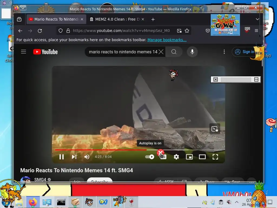
Task: Close the MEMZ 4.0 Clean tab
Action: (143, 19)
